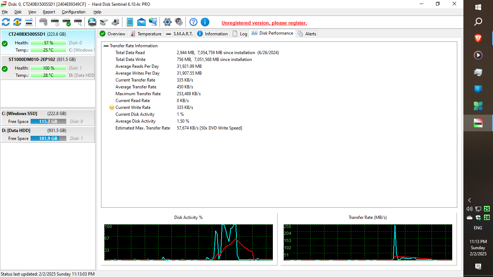Click the Hard Disk Sentinel taskbar icon
Screen dimensions: 493x277
click(x=478, y=123)
